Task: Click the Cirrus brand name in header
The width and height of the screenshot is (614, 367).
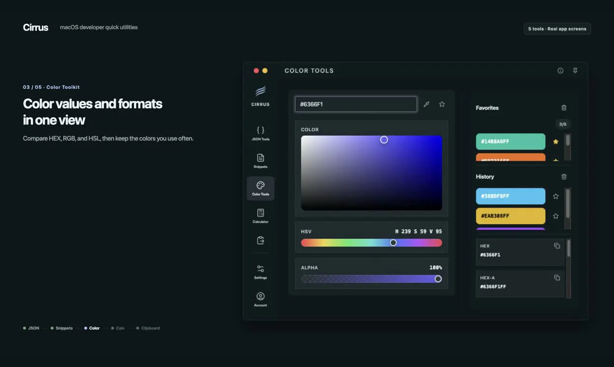Action: 35,28
